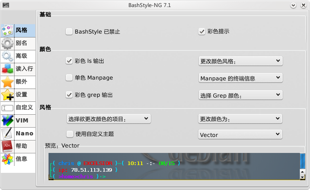Click the preview scrollbar down arrow
This screenshot has width=310, height=190.
[302, 177]
